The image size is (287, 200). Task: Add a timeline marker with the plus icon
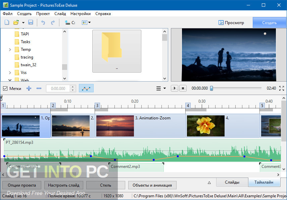point(29,88)
